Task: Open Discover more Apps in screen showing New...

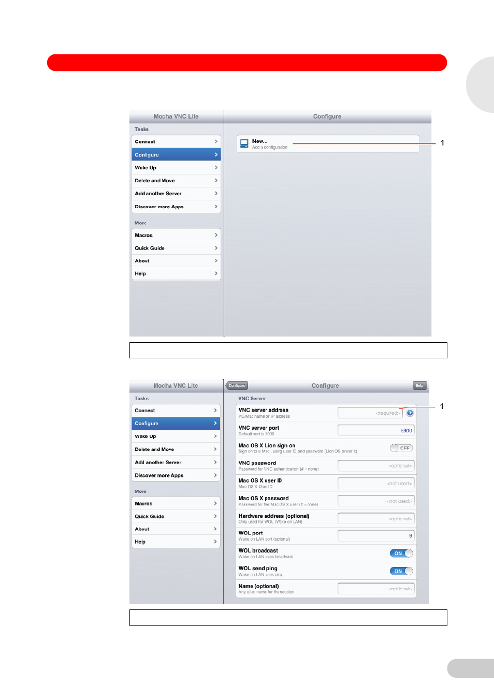Action: pyautogui.click(x=176, y=207)
